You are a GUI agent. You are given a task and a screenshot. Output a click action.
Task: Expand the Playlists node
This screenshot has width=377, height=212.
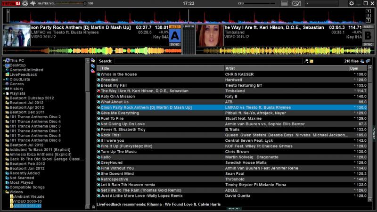point(4,93)
